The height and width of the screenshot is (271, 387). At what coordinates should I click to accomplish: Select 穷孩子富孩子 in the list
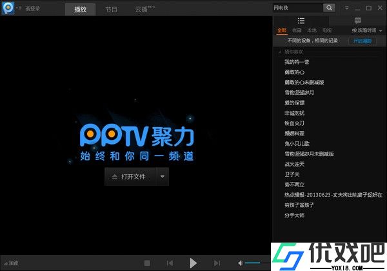click(x=299, y=205)
